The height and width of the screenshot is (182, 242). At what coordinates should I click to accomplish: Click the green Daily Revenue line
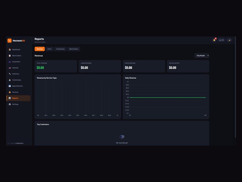[168, 97]
